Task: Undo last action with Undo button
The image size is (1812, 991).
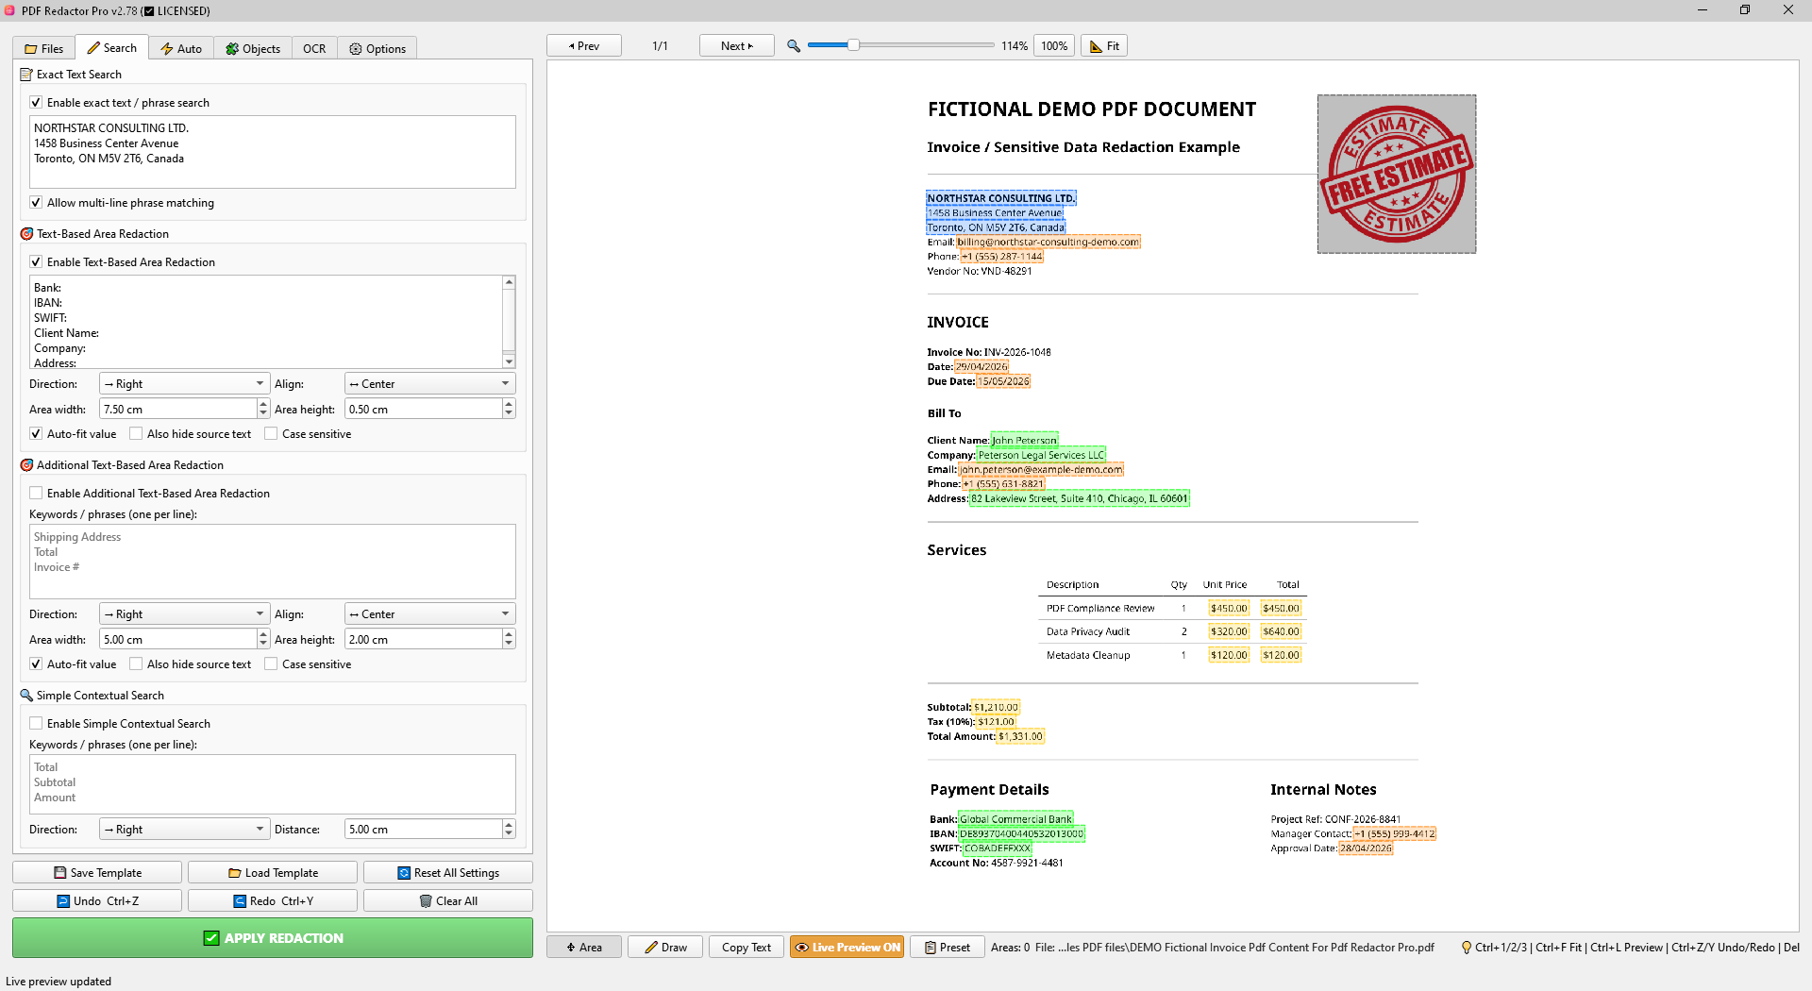Action: coord(97,901)
